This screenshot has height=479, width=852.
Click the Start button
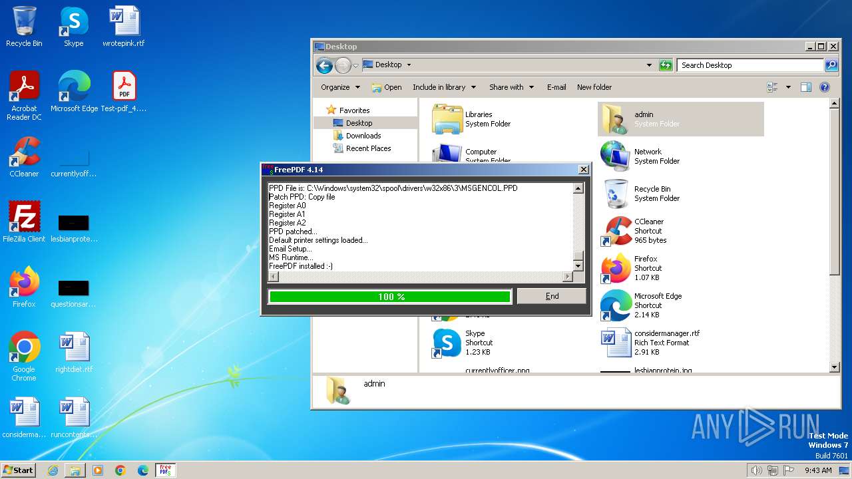pyautogui.click(x=18, y=470)
